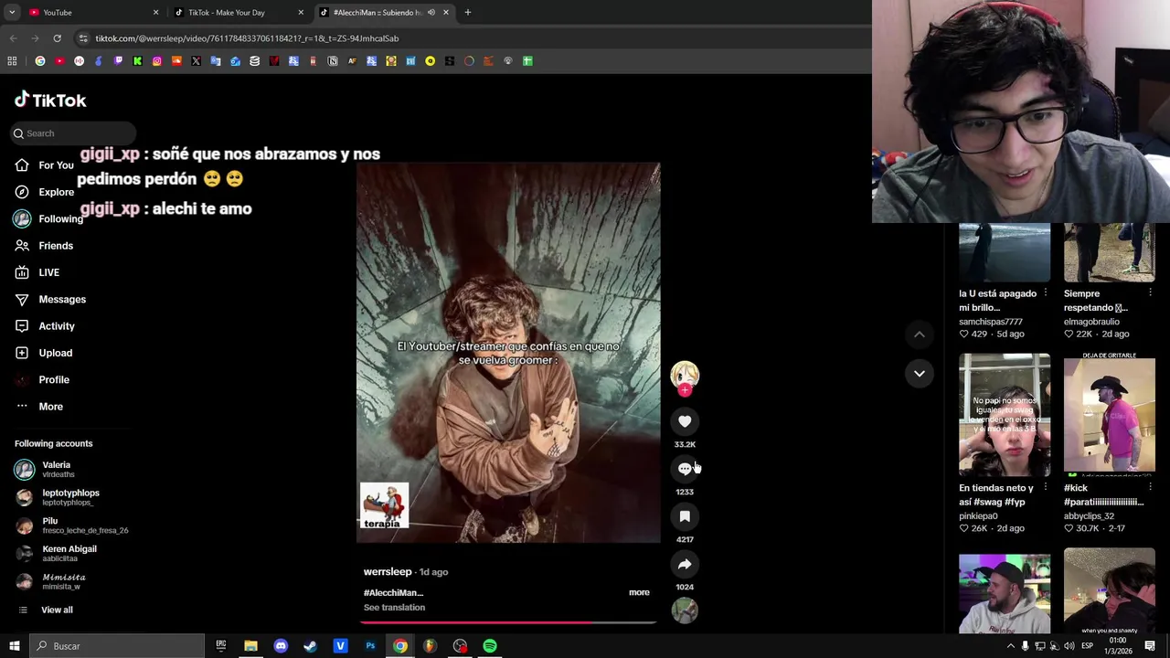This screenshot has width=1170, height=658.
Task: Open the taskbar volume control
Action: click(x=1069, y=646)
